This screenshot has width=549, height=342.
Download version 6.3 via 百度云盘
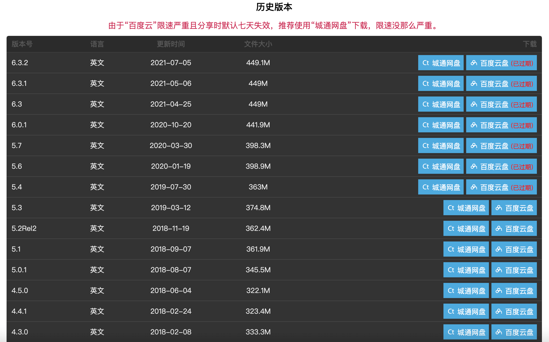pyautogui.click(x=501, y=104)
